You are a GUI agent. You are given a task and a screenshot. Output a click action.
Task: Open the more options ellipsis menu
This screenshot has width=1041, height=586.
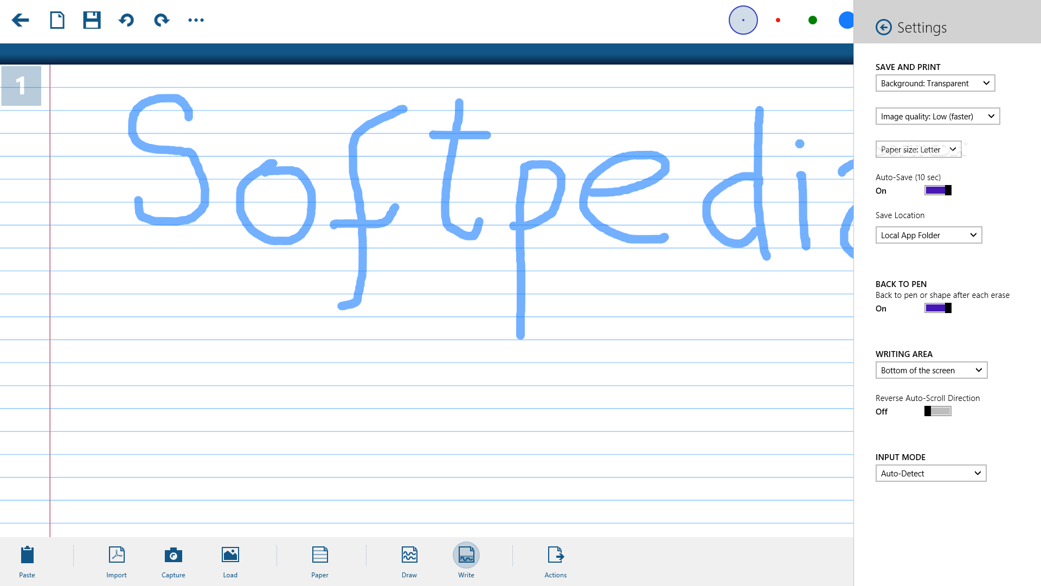[x=196, y=20]
